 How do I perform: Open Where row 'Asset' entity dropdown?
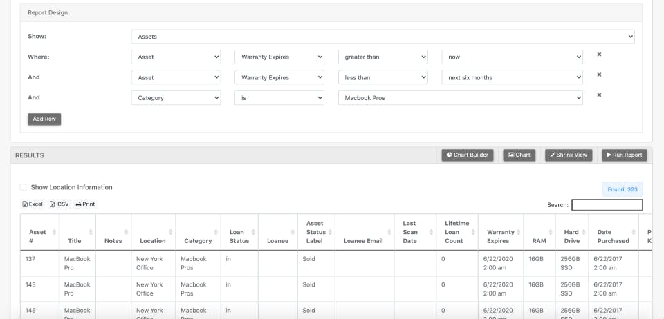[176, 57]
